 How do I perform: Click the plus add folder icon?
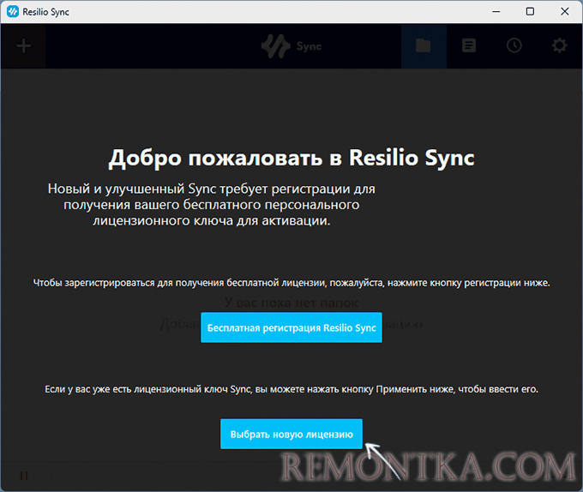23,46
